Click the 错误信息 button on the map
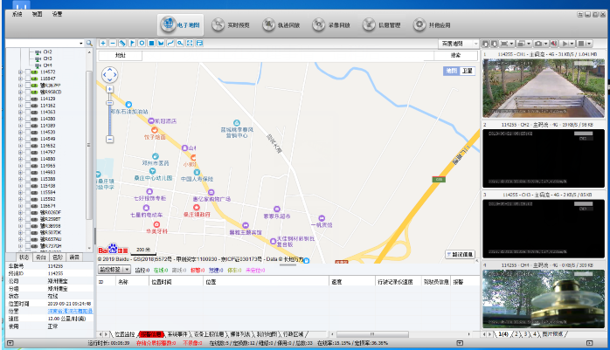This screenshot has height=350, width=610. (460, 255)
